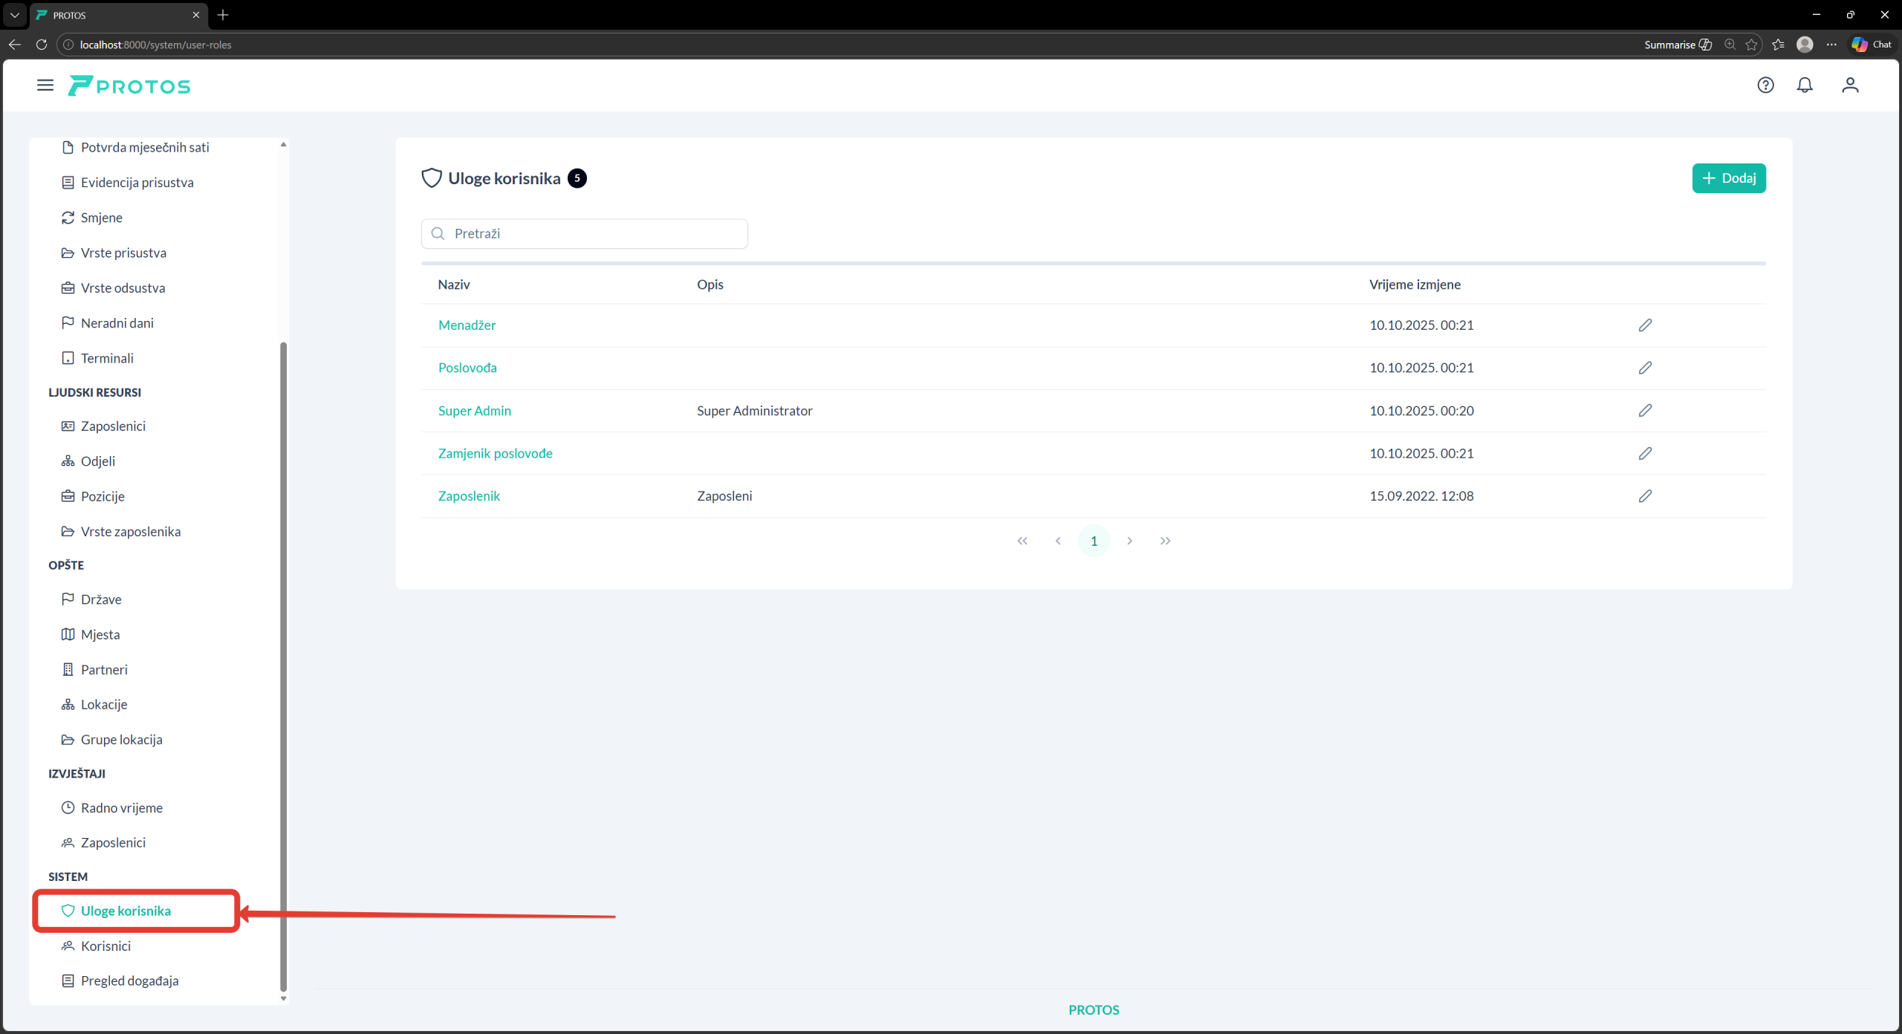Open the notifications bell

tap(1805, 85)
